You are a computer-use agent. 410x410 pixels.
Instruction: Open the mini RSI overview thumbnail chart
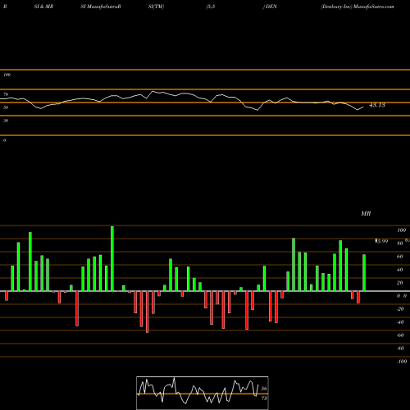[203, 393]
